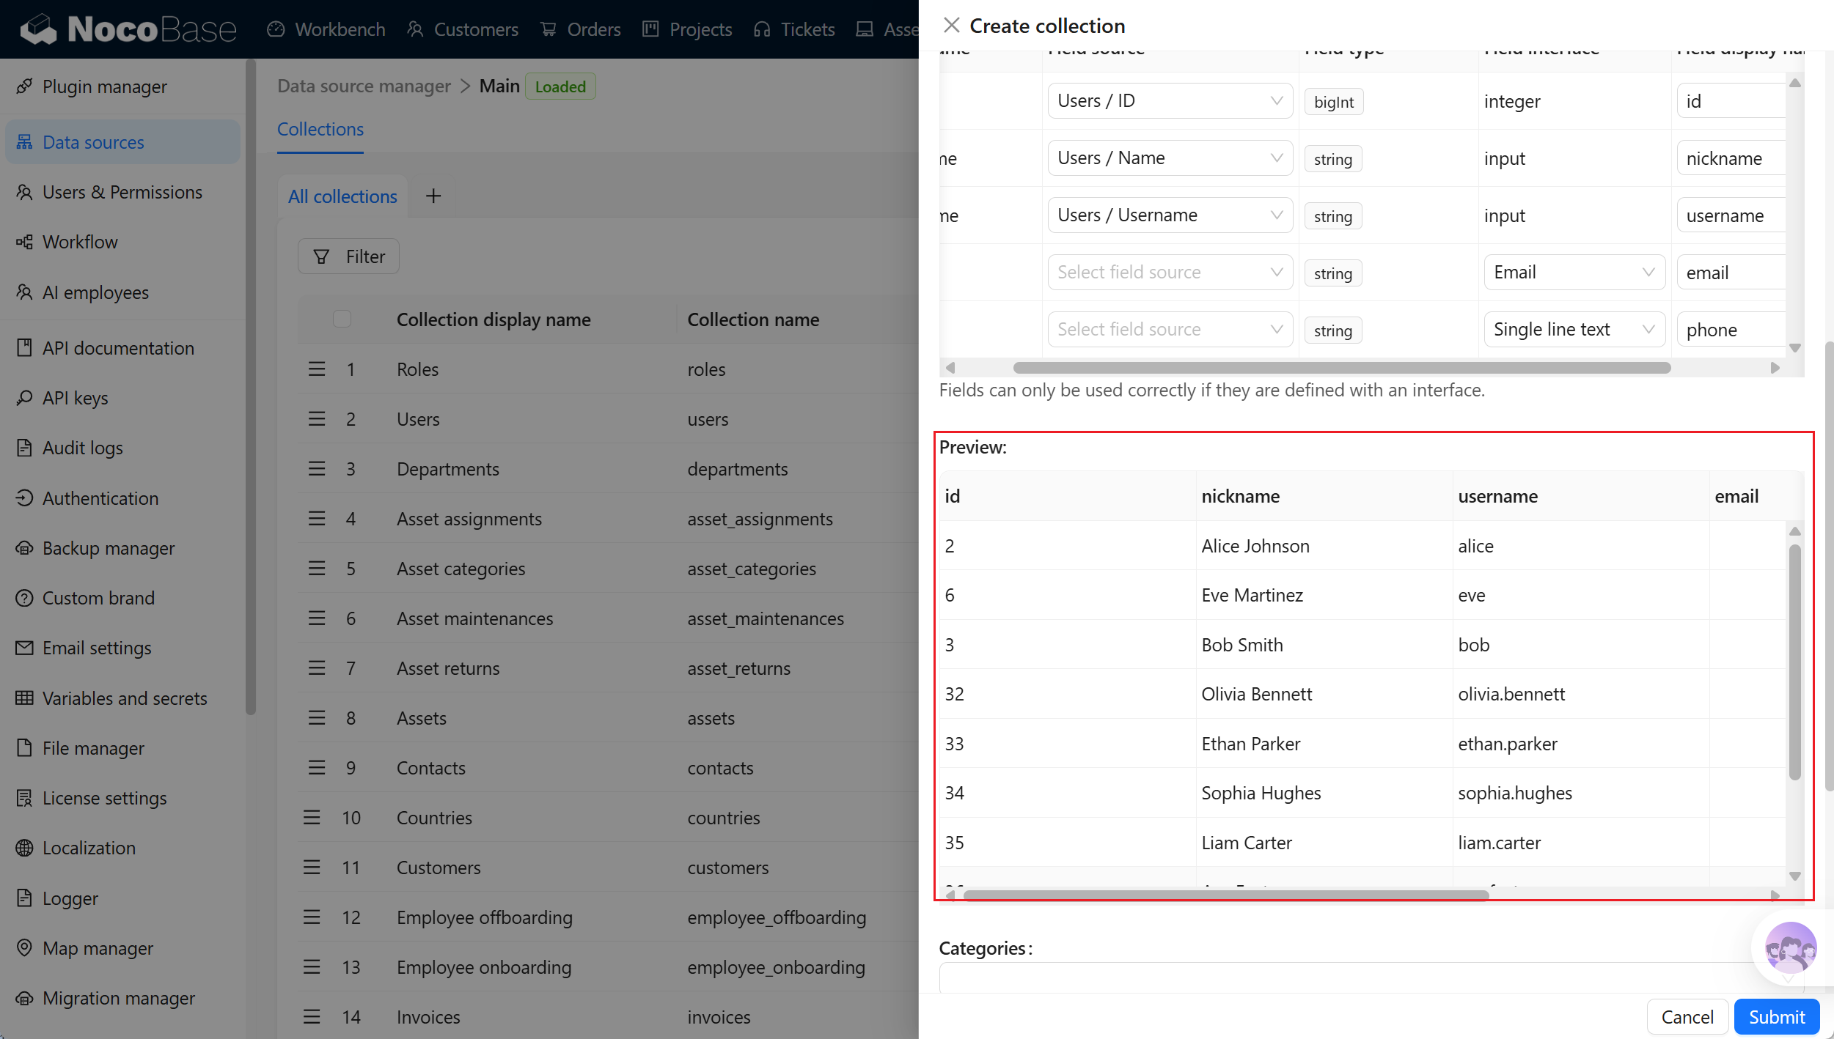Open the Users / Name field source dropdown
The height and width of the screenshot is (1039, 1834).
coord(1170,158)
